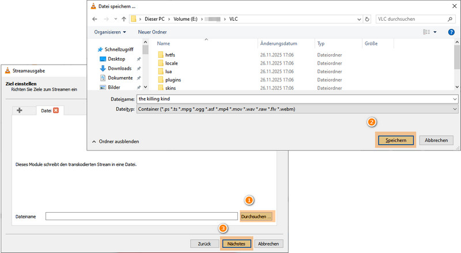The width and height of the screenshot is (461, 253).
Task: Open Dokumente in the navigation pane
Action: coord(120,78)
